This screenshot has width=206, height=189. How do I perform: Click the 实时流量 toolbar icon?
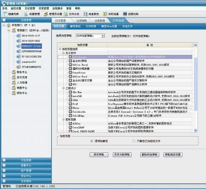click(105, 14)
